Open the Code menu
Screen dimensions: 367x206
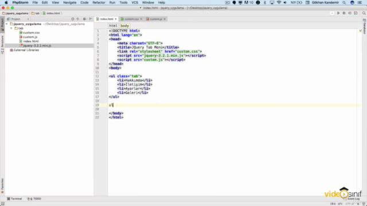[84, 2]
